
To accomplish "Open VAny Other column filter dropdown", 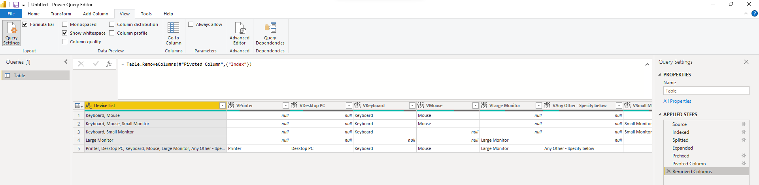I will coord(619,105).
